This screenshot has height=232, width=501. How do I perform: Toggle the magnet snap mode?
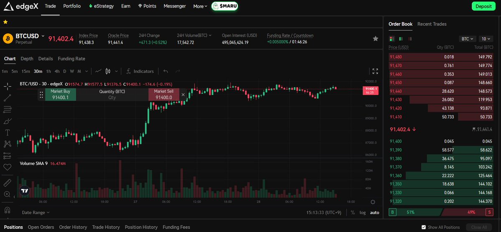click(x=8, y=210)
